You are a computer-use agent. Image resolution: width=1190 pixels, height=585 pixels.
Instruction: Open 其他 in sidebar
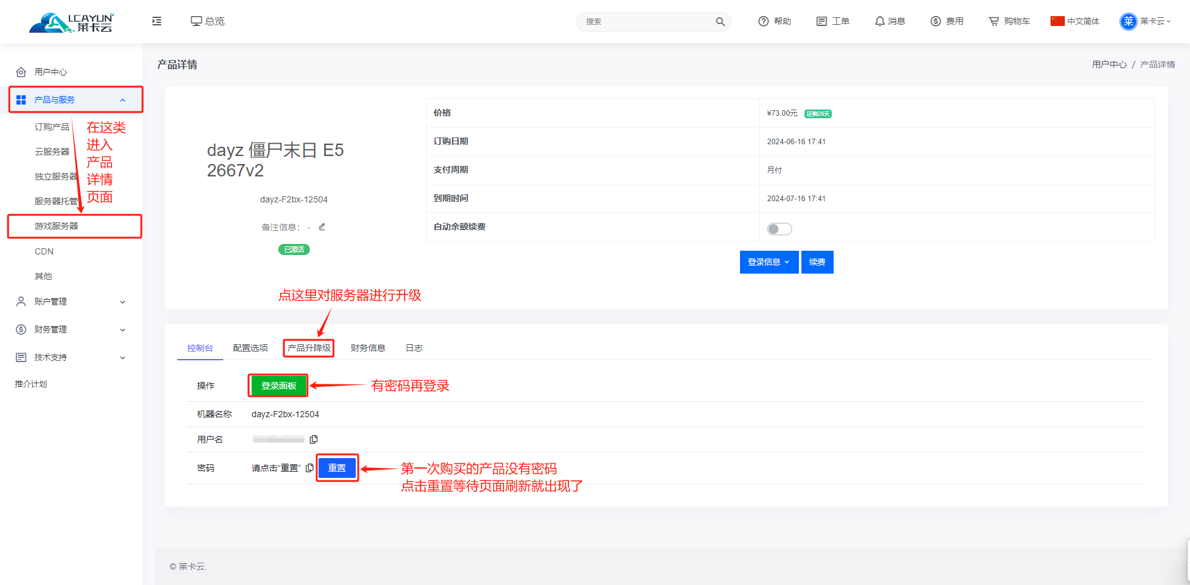[43, 276]
